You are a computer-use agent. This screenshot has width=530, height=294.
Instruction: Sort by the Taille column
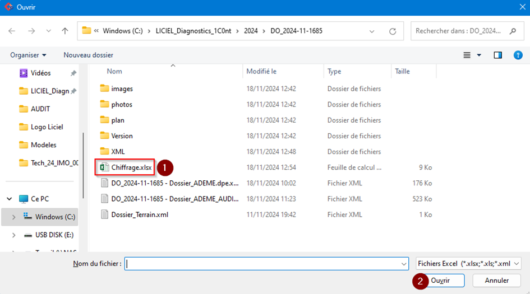[402, 71]
